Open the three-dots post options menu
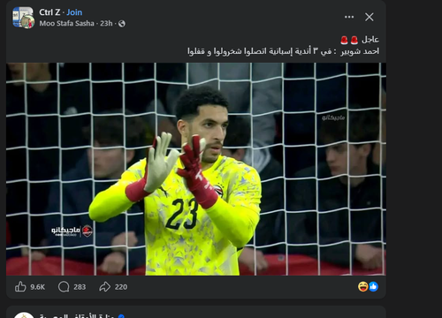Viewport: 442px width, 318px height. click(x=349, y=17)
